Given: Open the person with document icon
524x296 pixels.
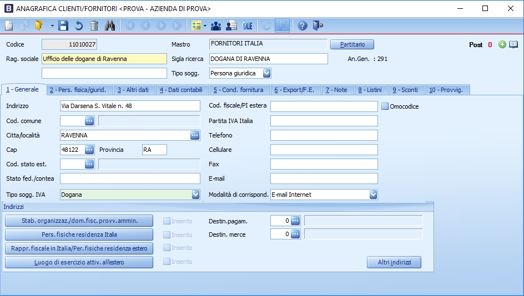Looking at the screenshot, I should tap(231, 25).
